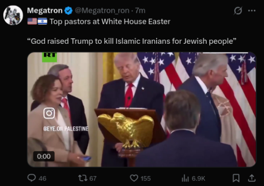Viewport: 264px width, 186px height.
Task: Reply using the comment bubble icon
Action: click(32, 178)
